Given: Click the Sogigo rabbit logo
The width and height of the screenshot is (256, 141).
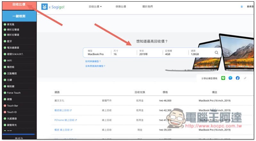Looking at the screenshot, I should click(44, 6).
